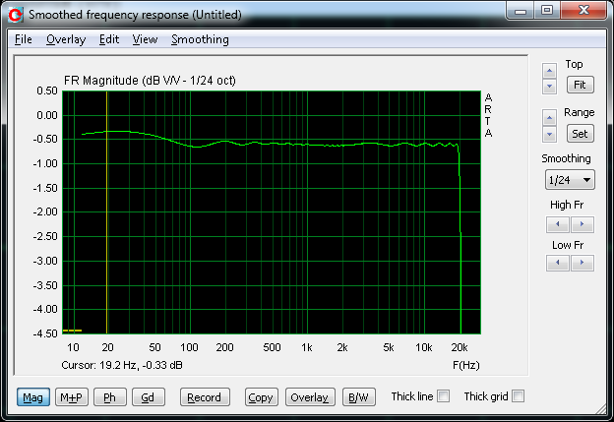Click the Top down arrow
Viewport: 614px width, 422px height.
point(549,86)
